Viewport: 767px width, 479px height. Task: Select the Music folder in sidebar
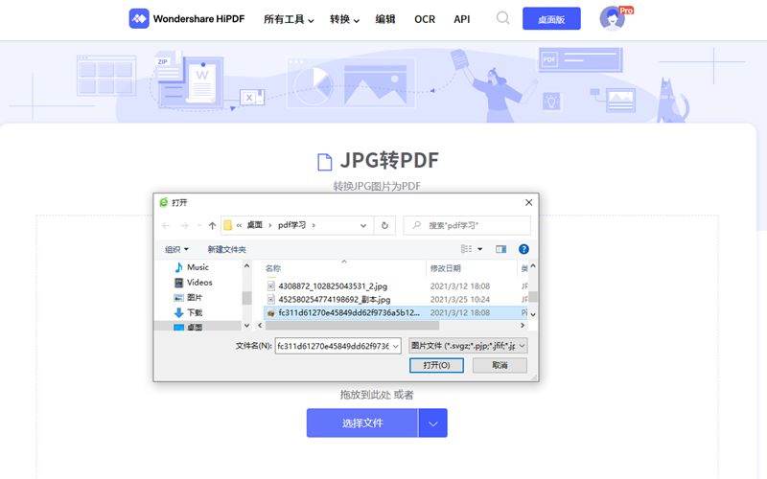[x=198, y=267]
